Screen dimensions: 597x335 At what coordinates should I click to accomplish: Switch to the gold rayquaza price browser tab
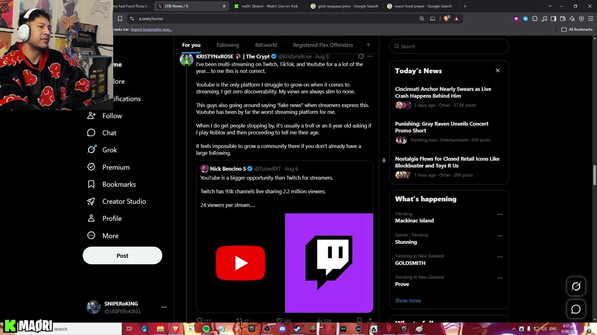[x=345, y=6]
